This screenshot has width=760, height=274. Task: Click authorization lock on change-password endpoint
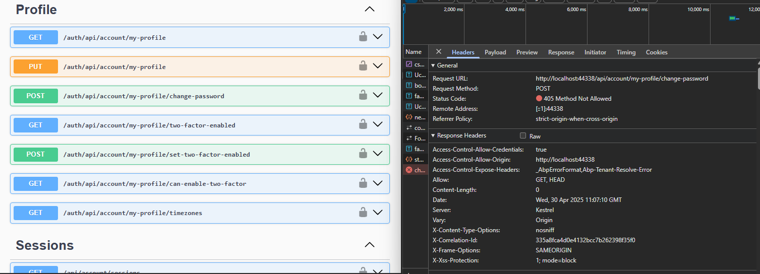[362, 95]
